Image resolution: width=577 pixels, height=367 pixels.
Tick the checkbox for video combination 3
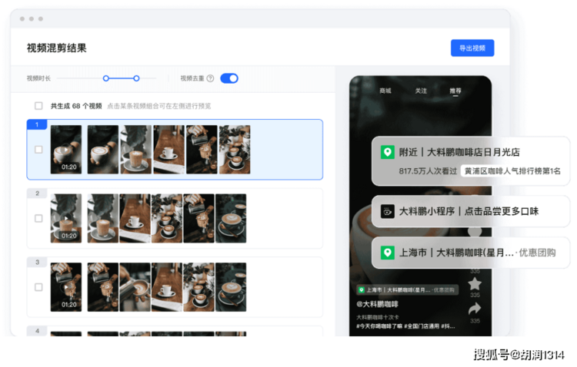coord(38,287)
